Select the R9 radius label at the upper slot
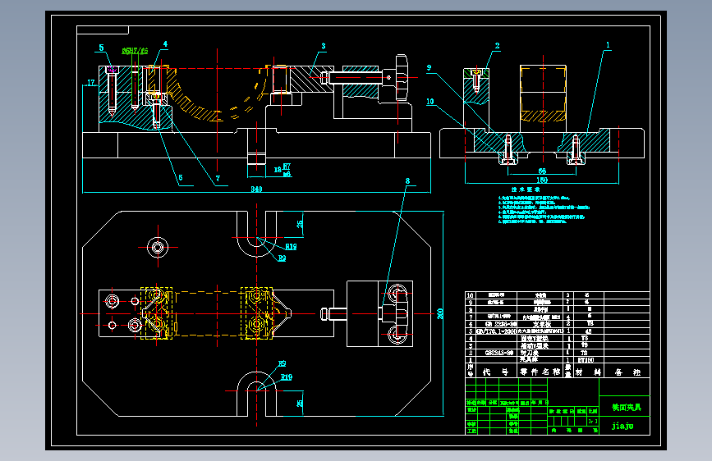Viewport: 712px width, 461px height. 282,258
